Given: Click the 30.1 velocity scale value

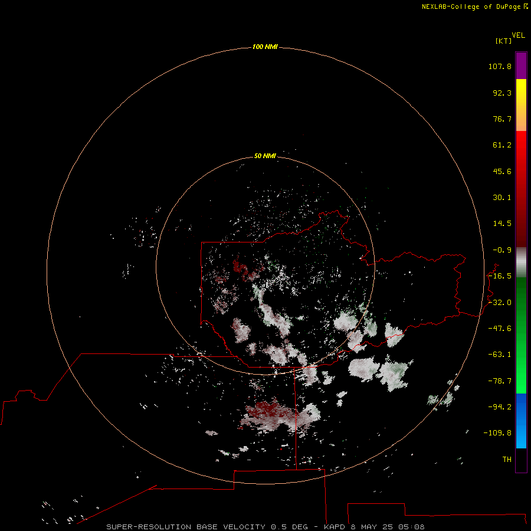Looking at the screenshot, I should point(502,198).
